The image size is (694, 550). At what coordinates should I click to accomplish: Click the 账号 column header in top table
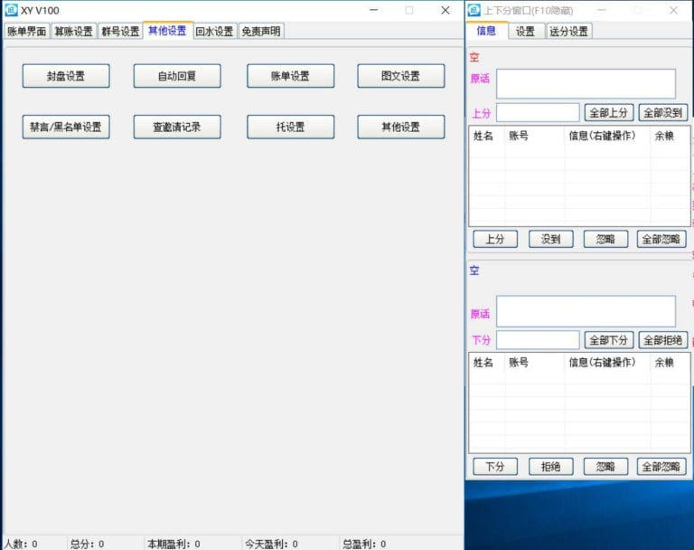pos(519,136)
